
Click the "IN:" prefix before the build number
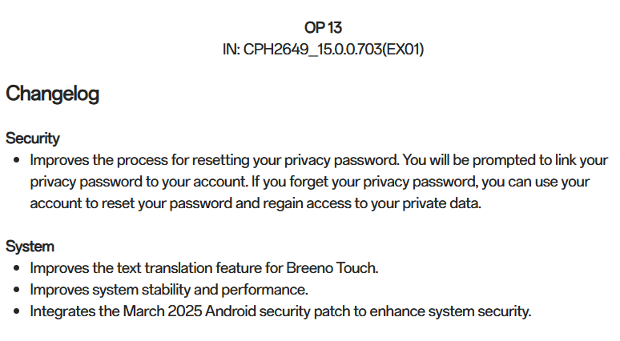(x=231, y=50)
